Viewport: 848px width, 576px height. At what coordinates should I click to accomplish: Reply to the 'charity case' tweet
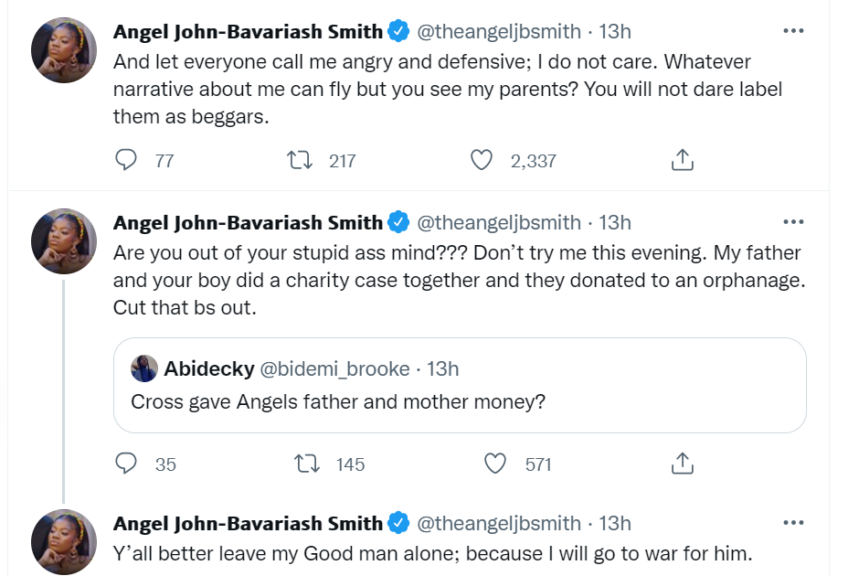[x=126, y=464]
